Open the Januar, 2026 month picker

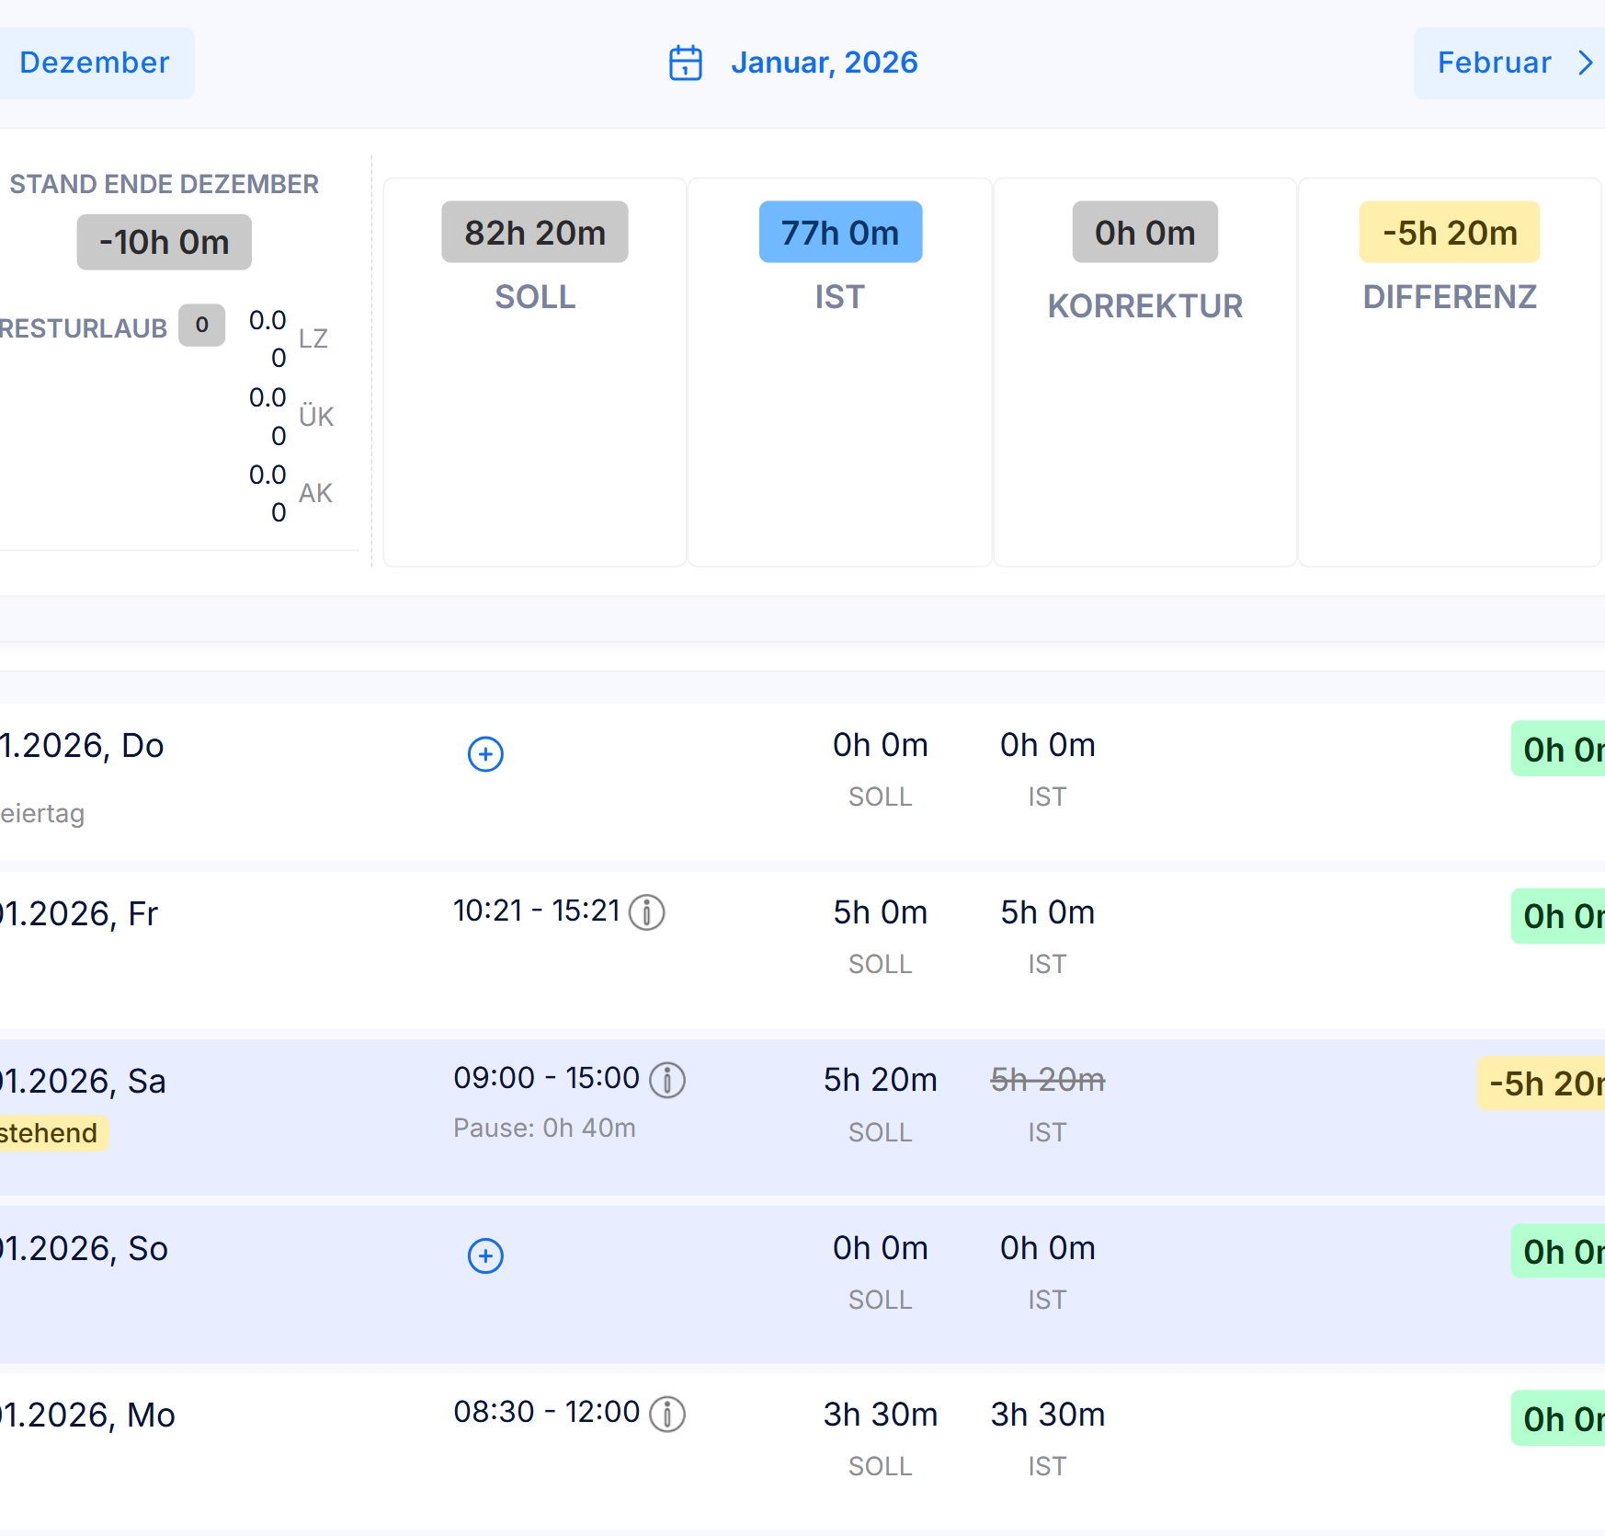pyautogui.click(x=825, y=63)
